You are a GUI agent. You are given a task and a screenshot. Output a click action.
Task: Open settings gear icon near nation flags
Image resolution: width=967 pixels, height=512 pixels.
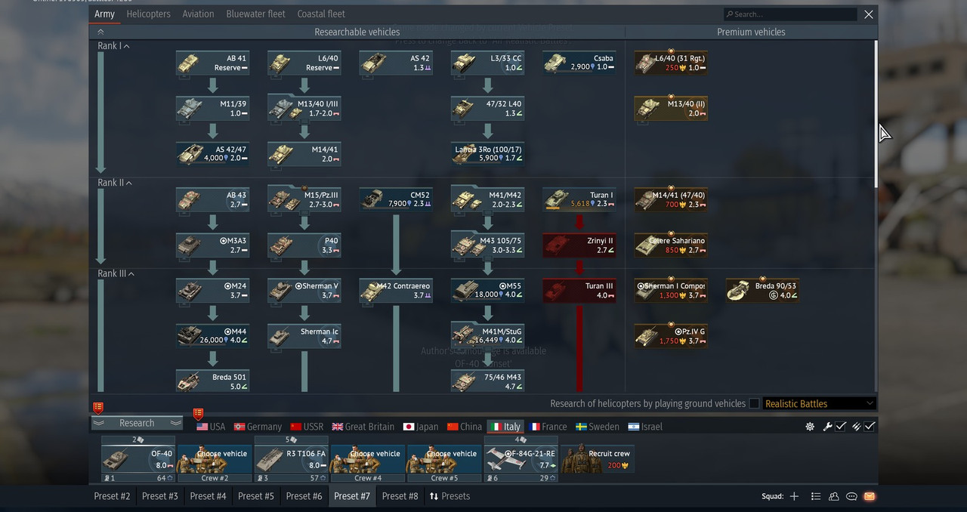810,427
